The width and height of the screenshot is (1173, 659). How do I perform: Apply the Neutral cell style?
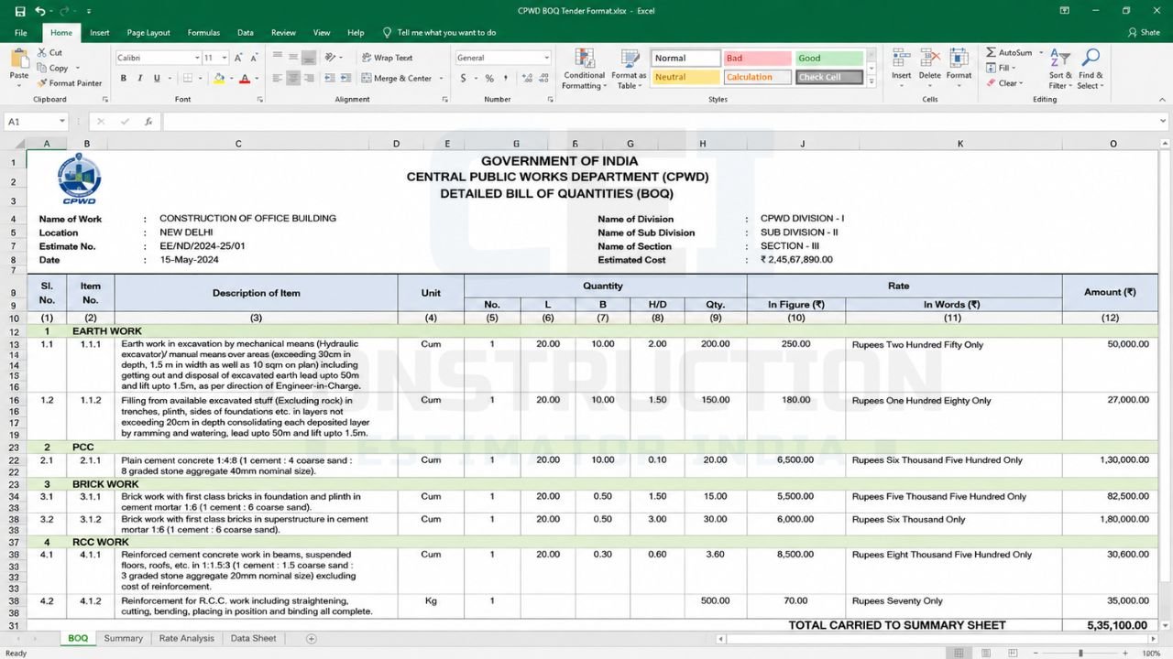click(x=685, y=77)
